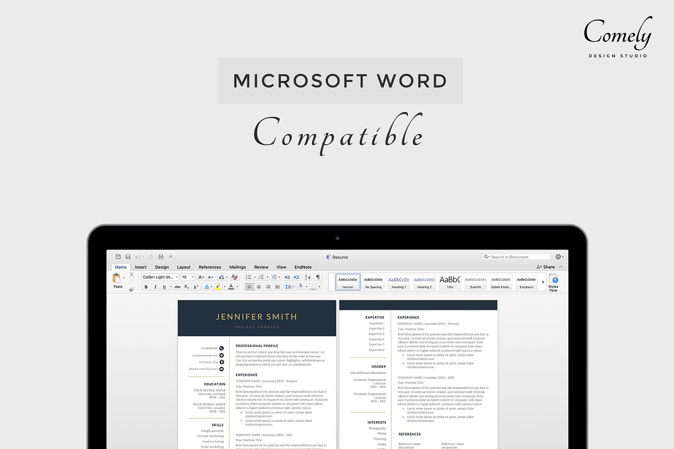Open the Styles Pane

point(554,282)
